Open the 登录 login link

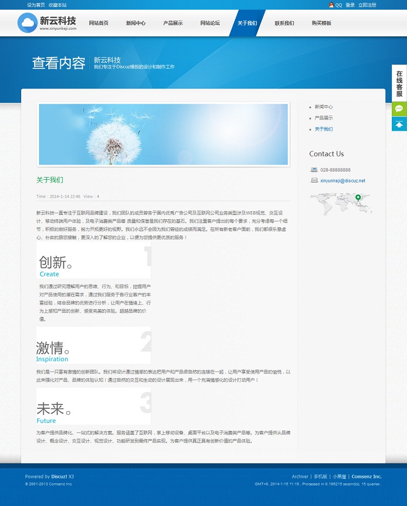350,5
